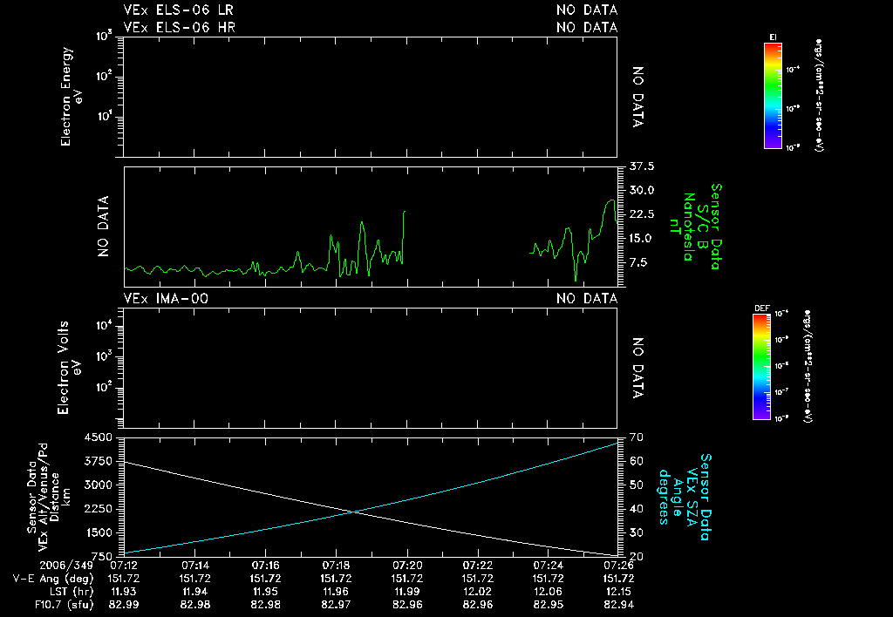
Task: Click the 70 degrees axis tick value
Action: click(636, 437)
